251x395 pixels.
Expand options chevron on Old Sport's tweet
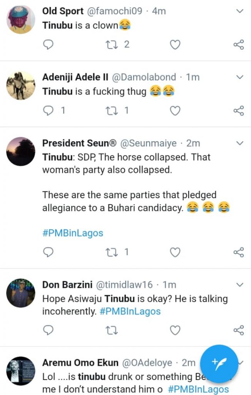point(240,11)
